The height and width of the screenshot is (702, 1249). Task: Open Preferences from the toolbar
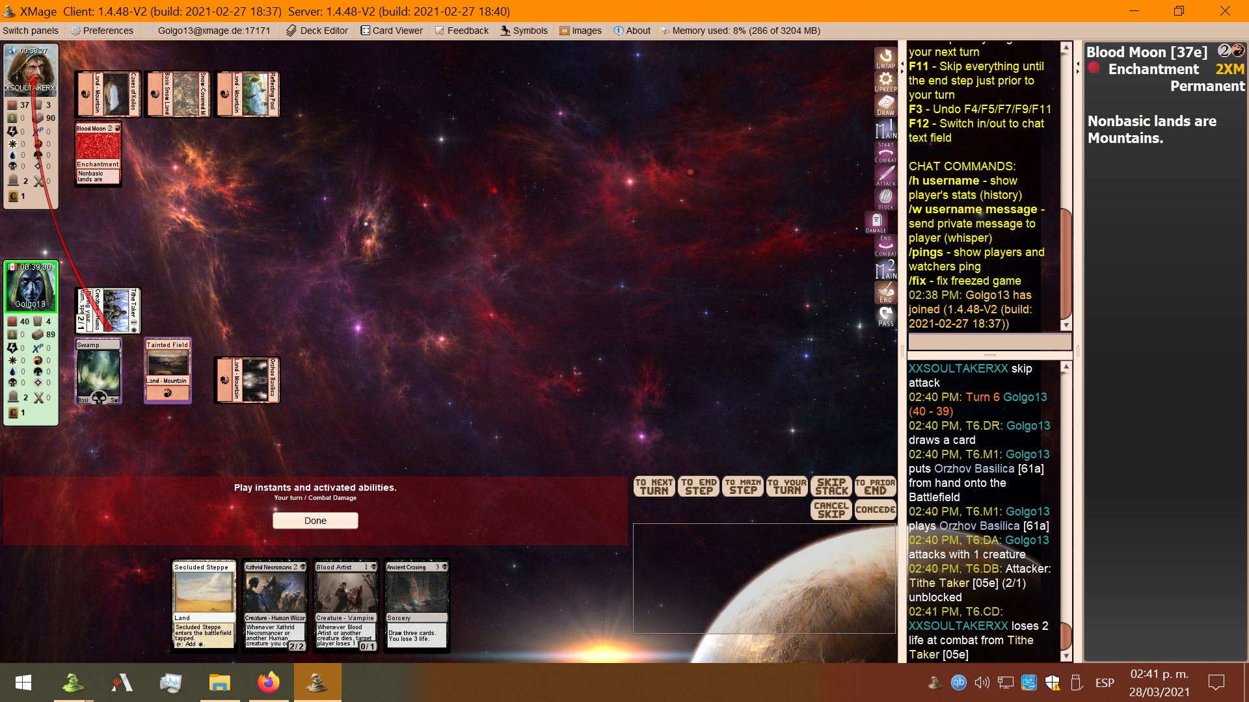[102, 31]
